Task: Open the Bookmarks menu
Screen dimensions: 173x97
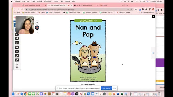Action: click(48, 1)
